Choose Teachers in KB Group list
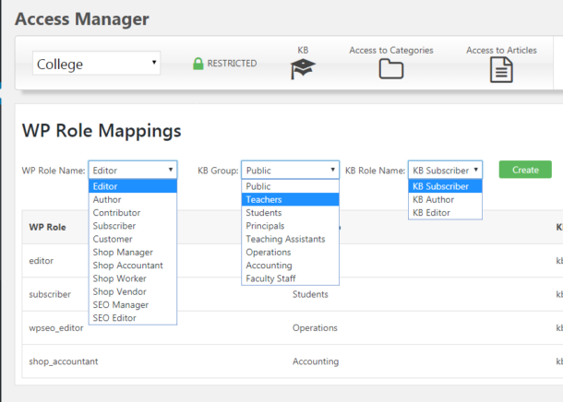Screen dimensions: 563x402 tap(290, 200)
